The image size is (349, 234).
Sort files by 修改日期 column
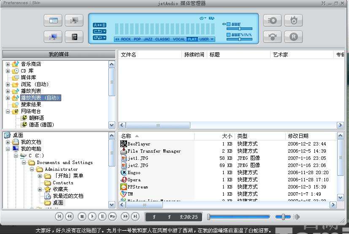coord(311,136)
